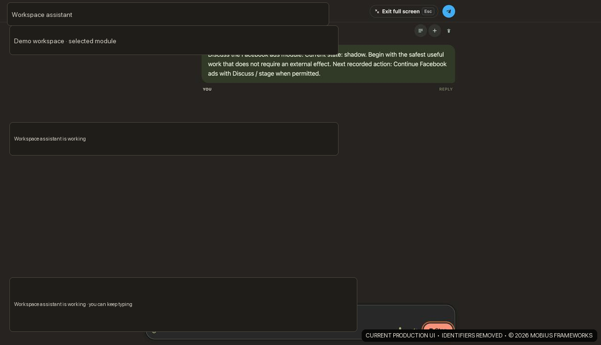Delete the conversation with trash icon
This screenshot has width=601, height=345.
coord(449,31)
